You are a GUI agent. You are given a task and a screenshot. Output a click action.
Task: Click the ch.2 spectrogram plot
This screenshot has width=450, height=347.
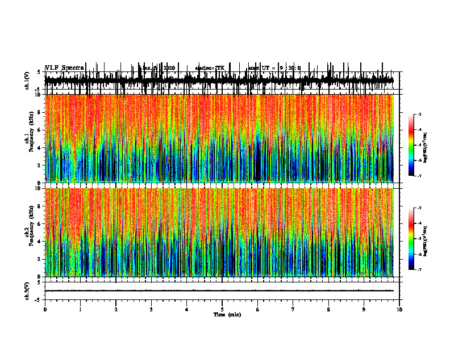[x=219, y=232]
